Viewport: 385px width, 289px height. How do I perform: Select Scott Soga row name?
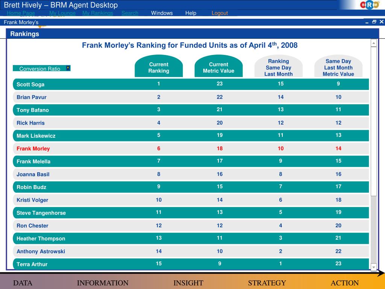30,84
